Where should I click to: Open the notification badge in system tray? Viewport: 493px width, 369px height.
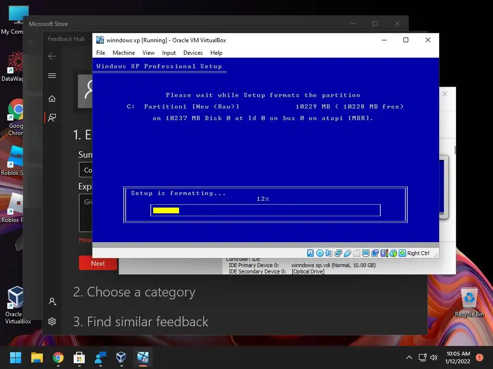pyautogui.click(x=480, y=357)
